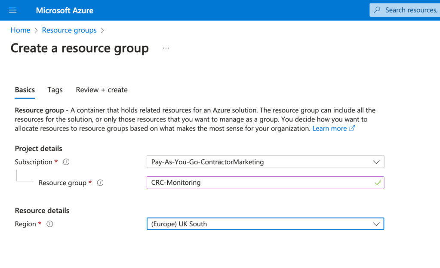Show Region info tooltip icon
This screenshot has height=268, width=440.
[49, 224]
